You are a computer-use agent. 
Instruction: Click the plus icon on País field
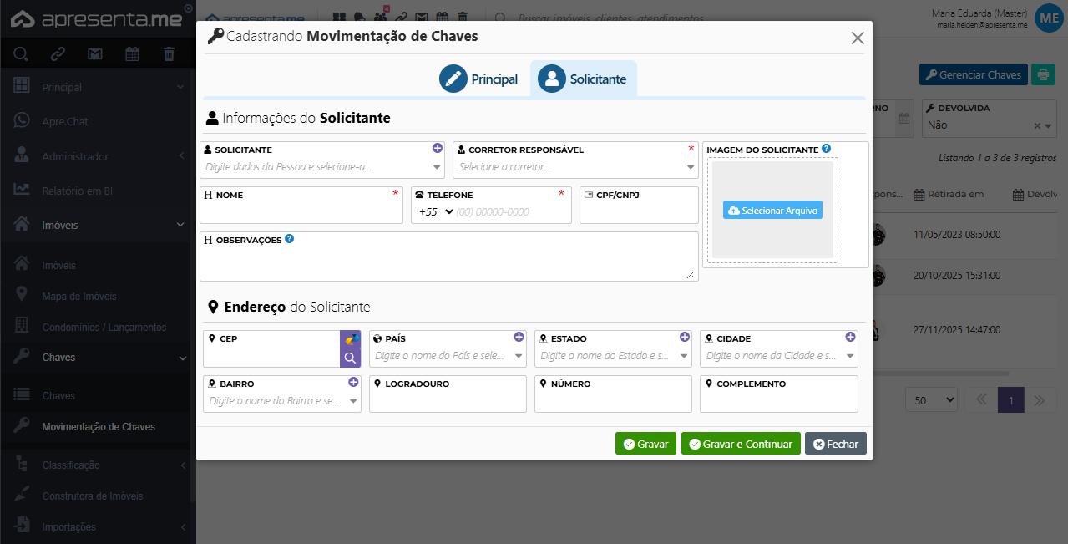click(x=519, y=337)
